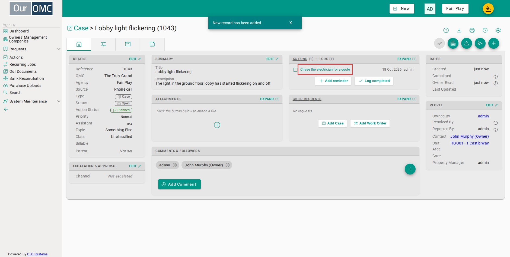
Task: Click the Add Comment button
Action: (x=179, y=184)
